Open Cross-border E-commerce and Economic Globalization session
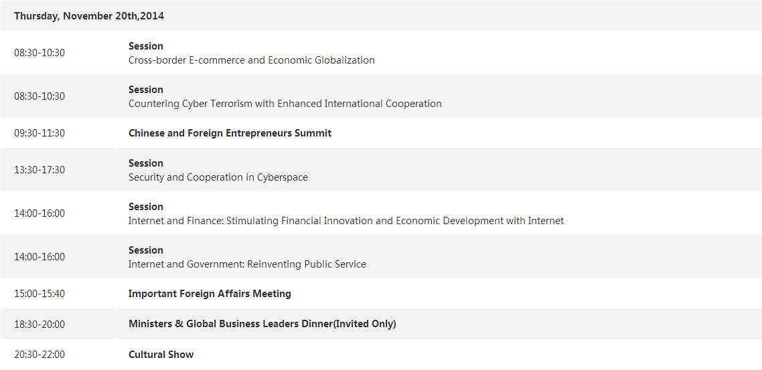The height and width of the screenshot is (370, 762). [251, 60]
